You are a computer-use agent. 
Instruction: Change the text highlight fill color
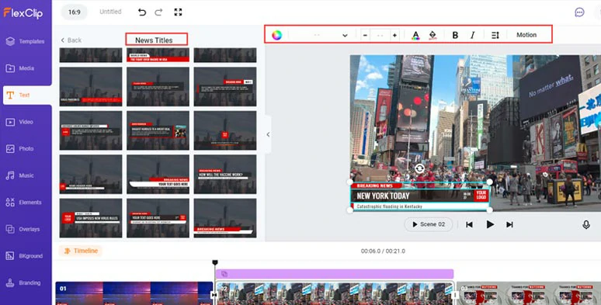433,35
